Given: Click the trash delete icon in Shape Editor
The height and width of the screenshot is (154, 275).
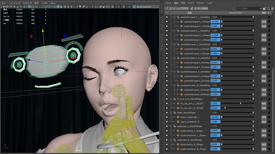Looking at the screenshot, I should pos(272,8).
